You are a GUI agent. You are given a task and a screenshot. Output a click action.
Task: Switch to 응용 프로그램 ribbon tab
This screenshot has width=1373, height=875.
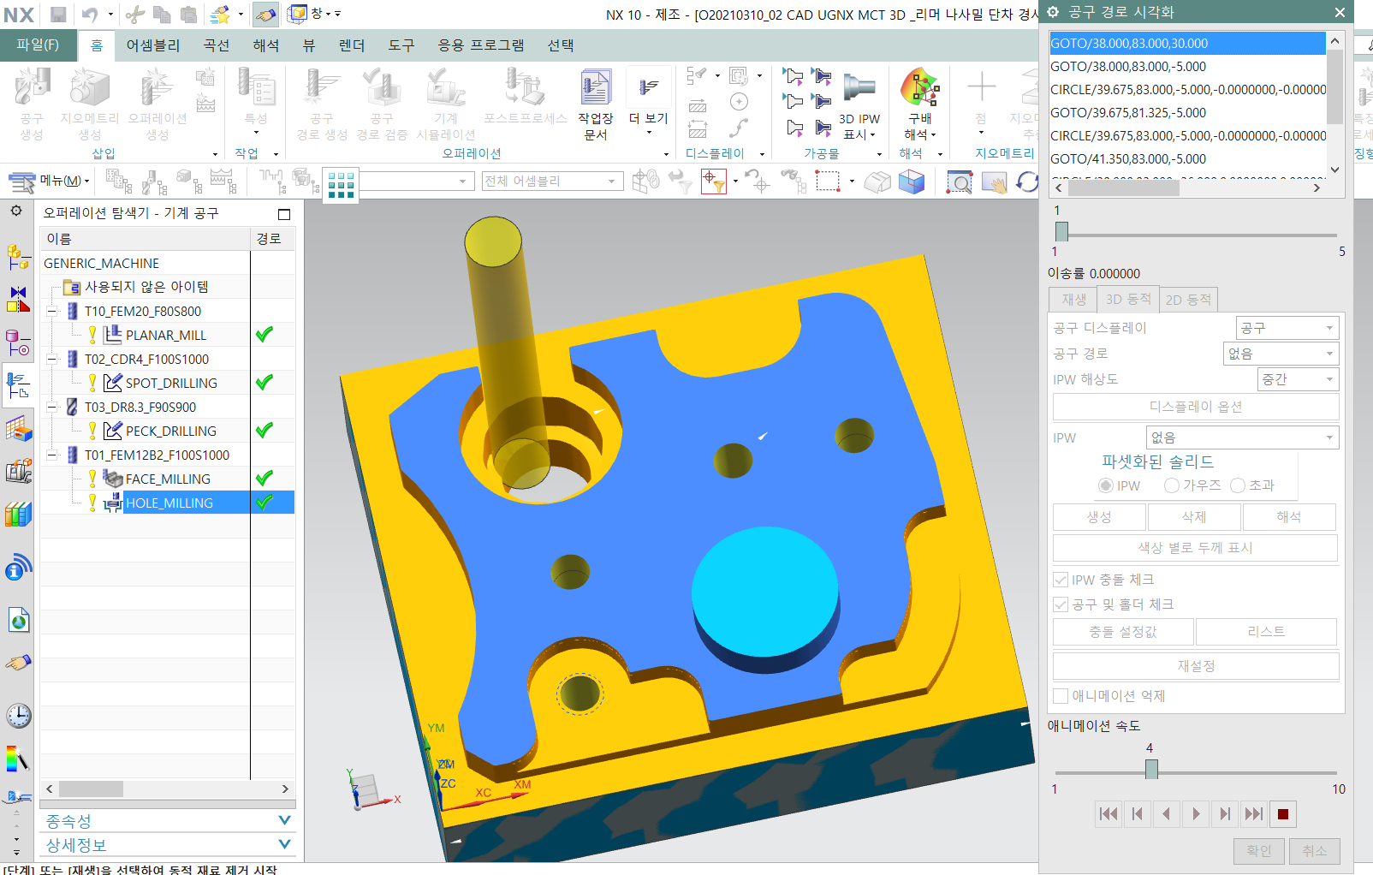pyautogui.click(x=481, y=45)
